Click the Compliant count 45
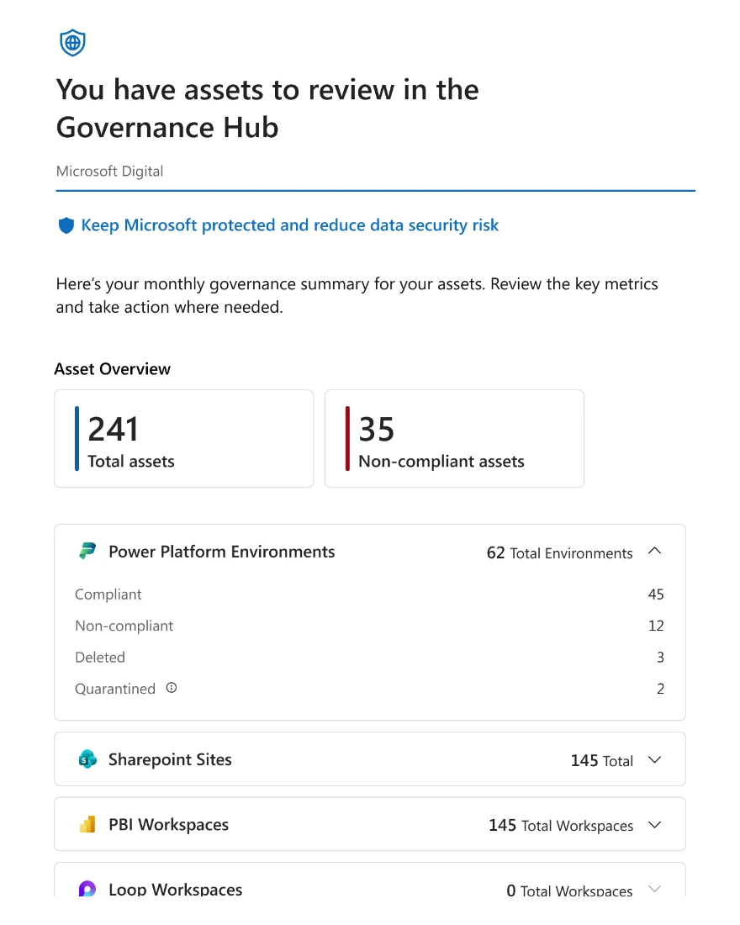This screenshot has width=740, height=925. (656, 594)
